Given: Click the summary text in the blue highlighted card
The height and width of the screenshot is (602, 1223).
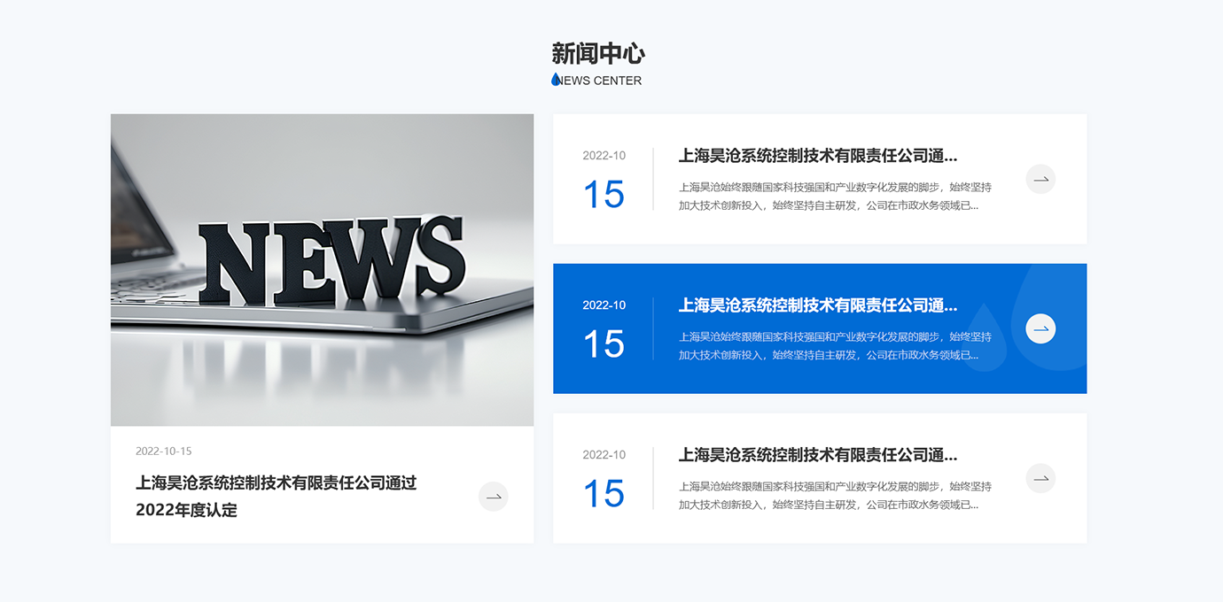Looking at the screenshot, I should 835,346.
